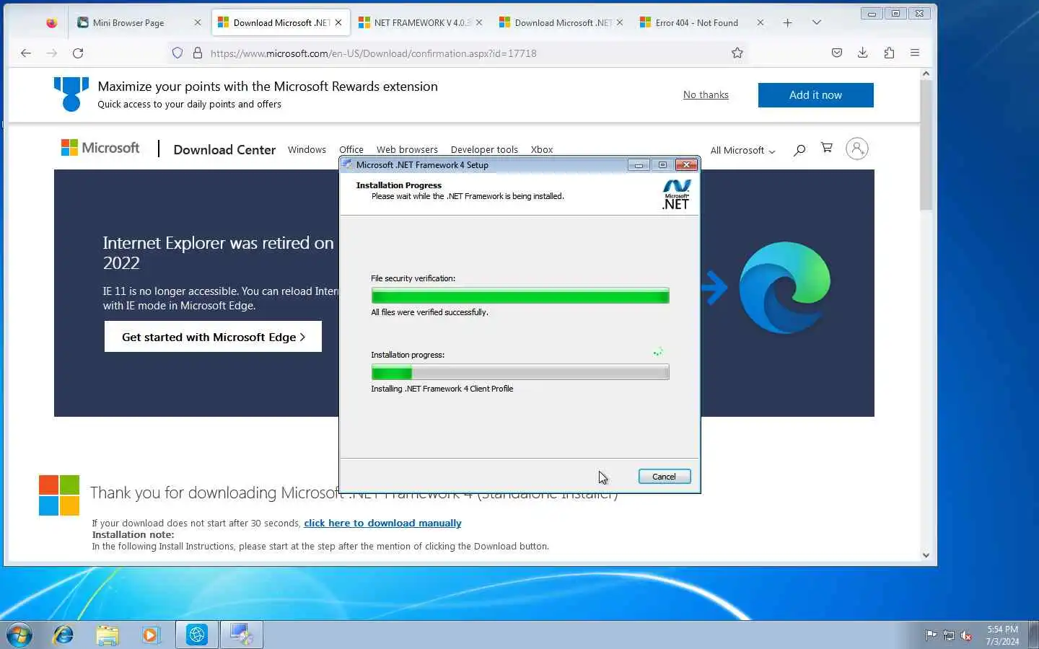Click Get started with Microsoft Edge
The image size is (1039, 649).
213,337
